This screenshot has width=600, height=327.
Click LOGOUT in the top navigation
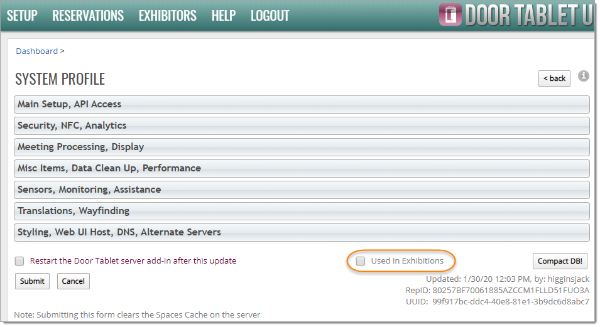[x=270, y=16]
